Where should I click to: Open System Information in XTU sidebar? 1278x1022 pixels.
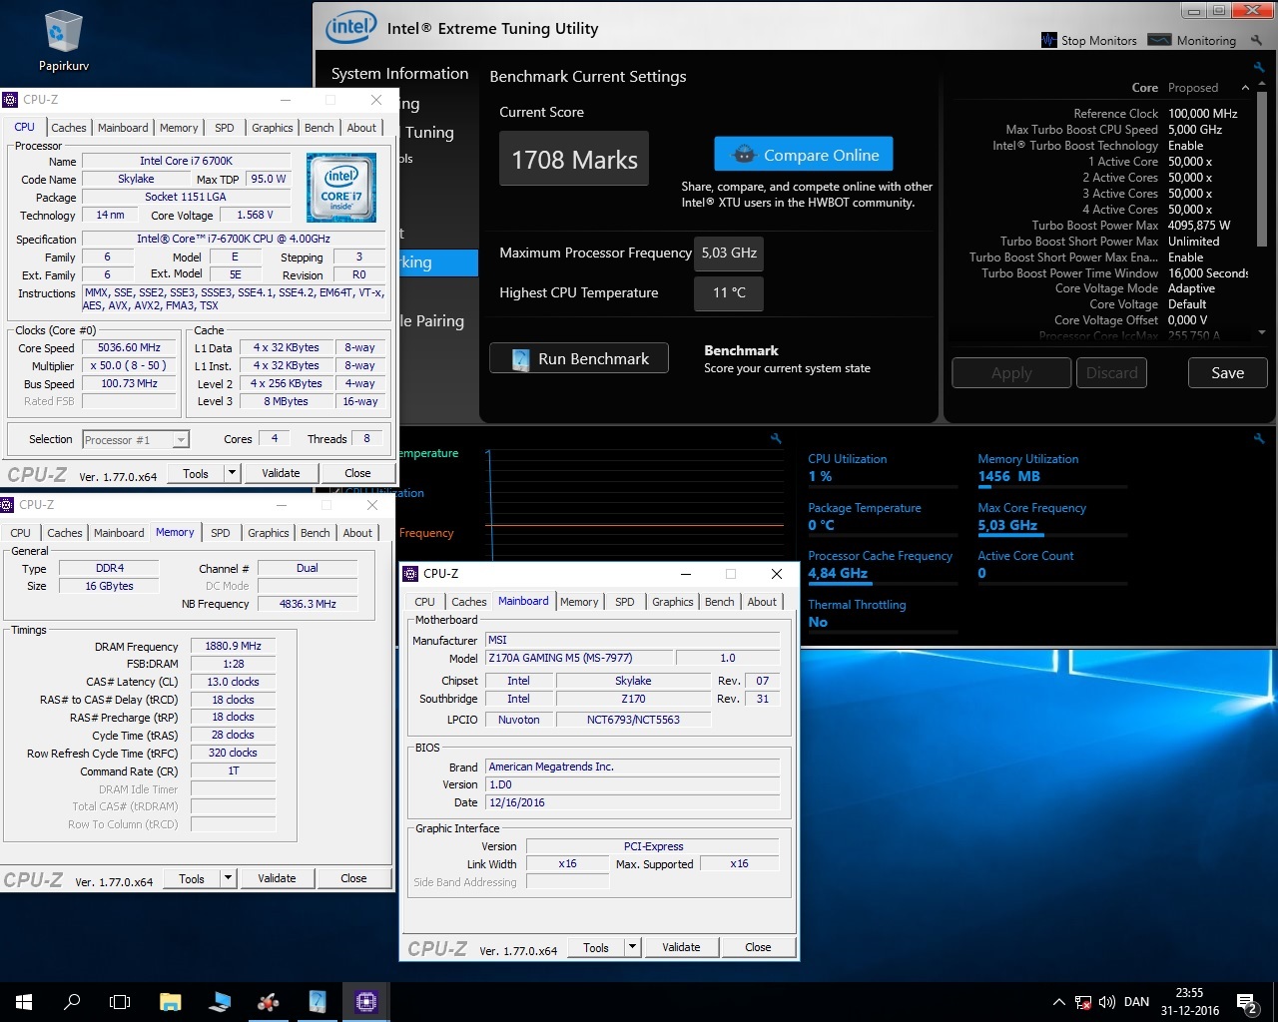399,74
